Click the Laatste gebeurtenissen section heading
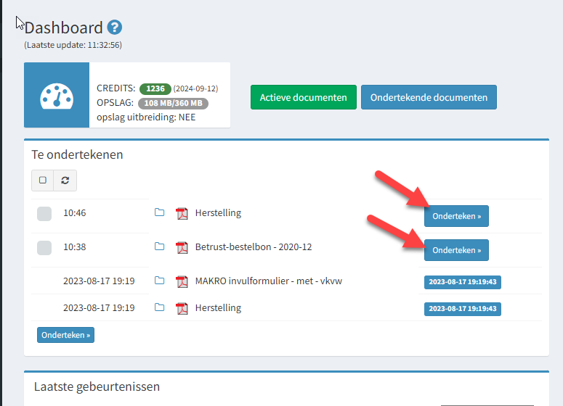563x406 pixels. pos(97,386)
